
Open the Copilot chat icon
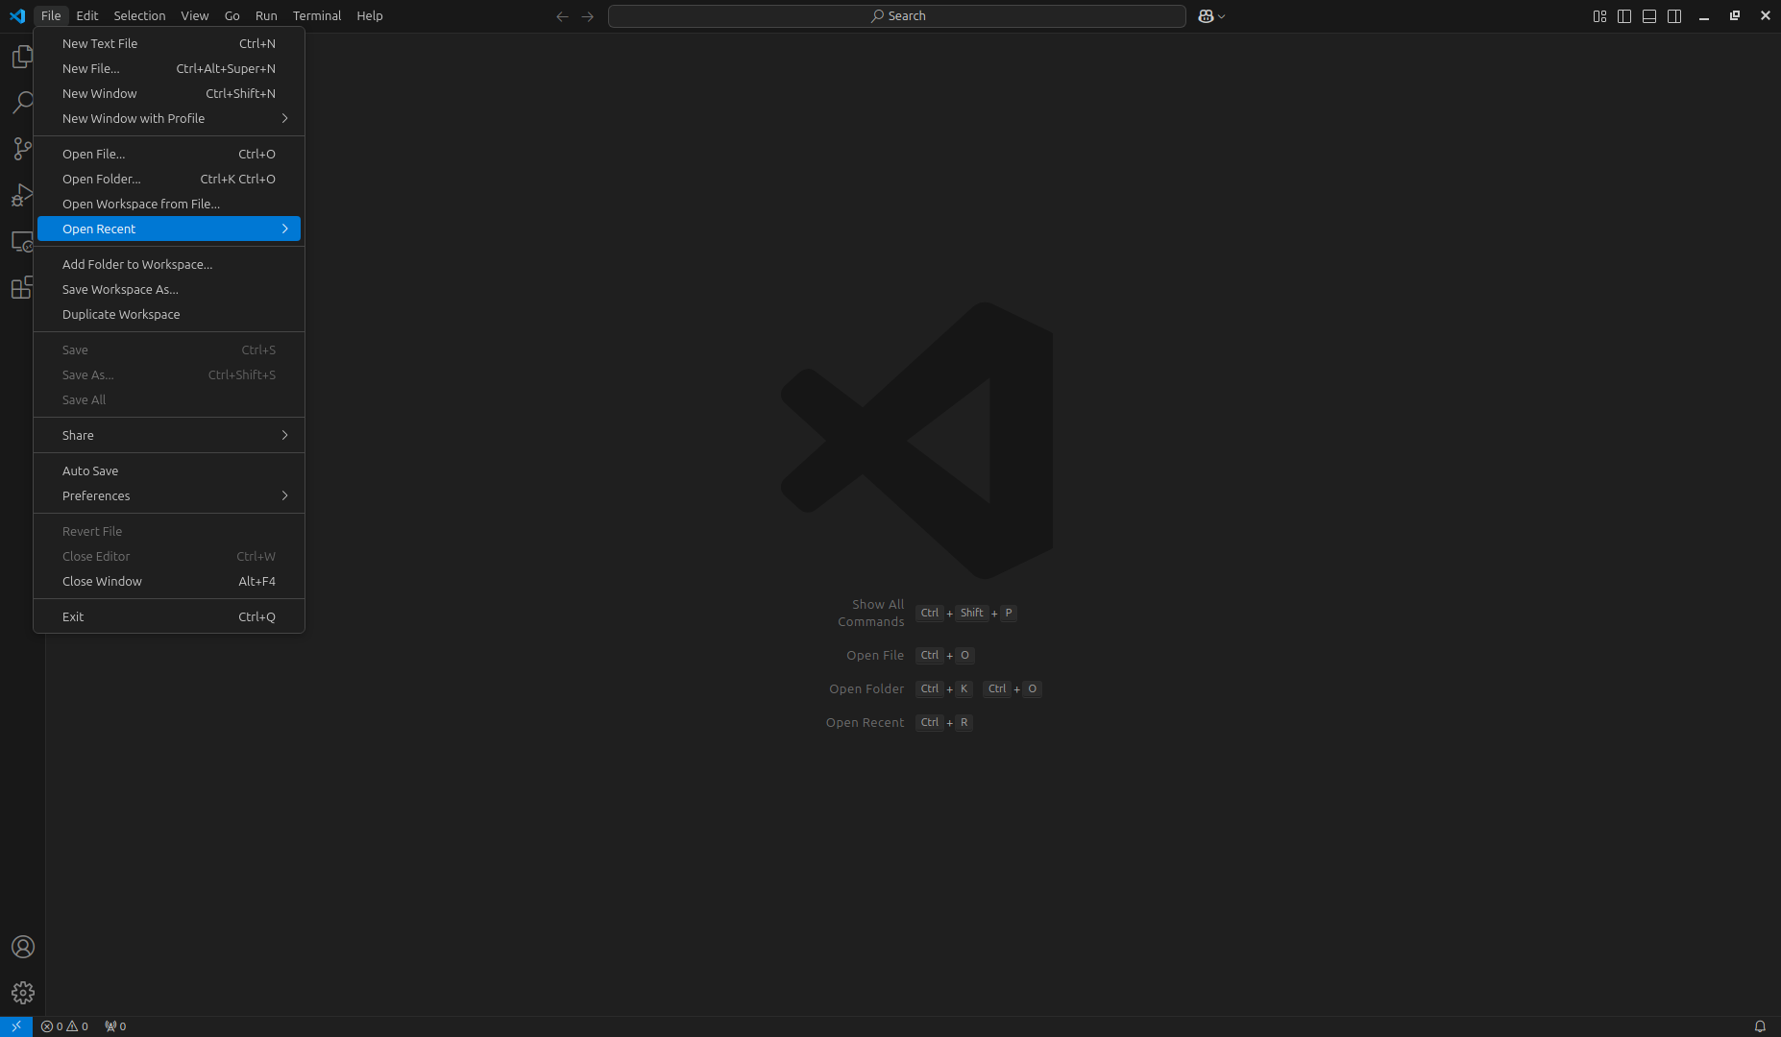[1206, 16]
